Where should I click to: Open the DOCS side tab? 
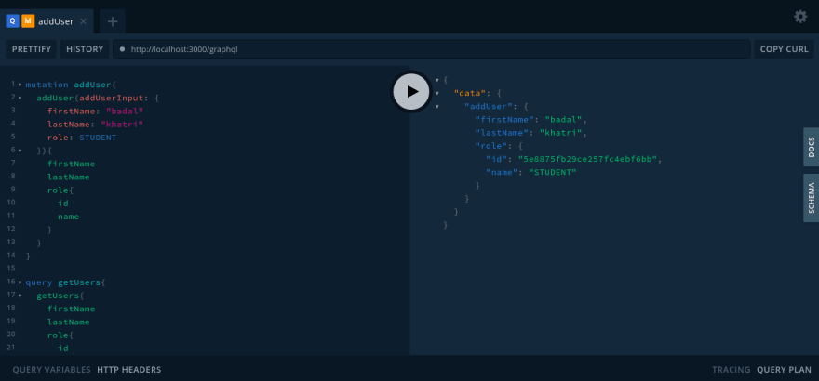(x=812, y=147)
